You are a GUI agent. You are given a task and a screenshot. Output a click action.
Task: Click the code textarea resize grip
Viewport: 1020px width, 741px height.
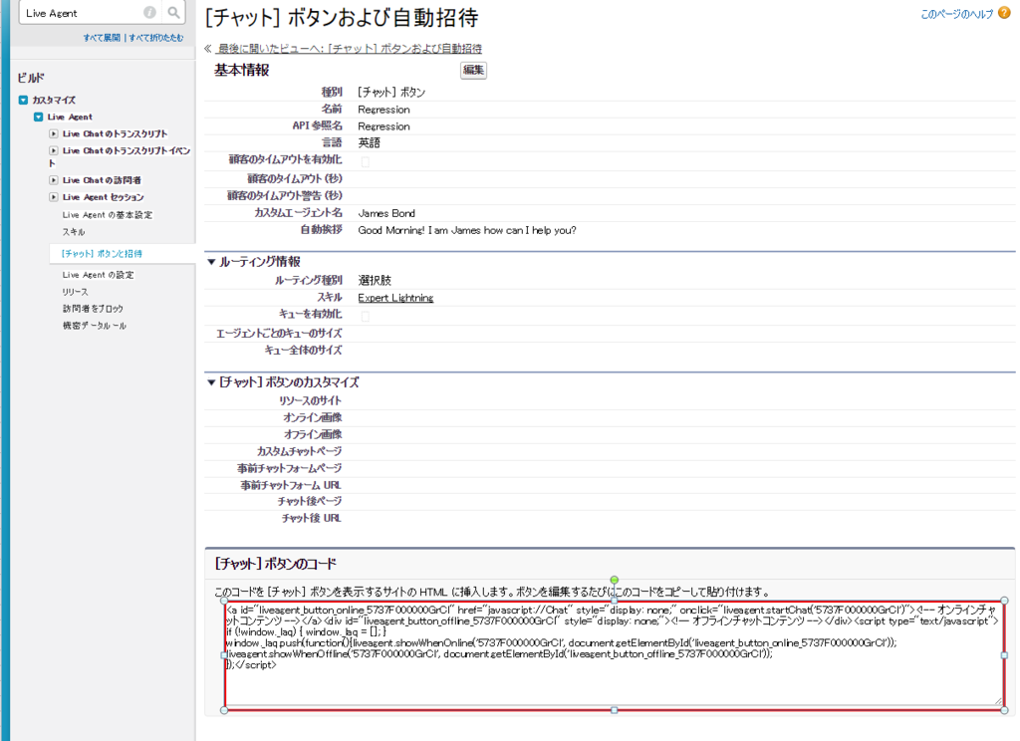pyautogui.click(x=998, y=702)
